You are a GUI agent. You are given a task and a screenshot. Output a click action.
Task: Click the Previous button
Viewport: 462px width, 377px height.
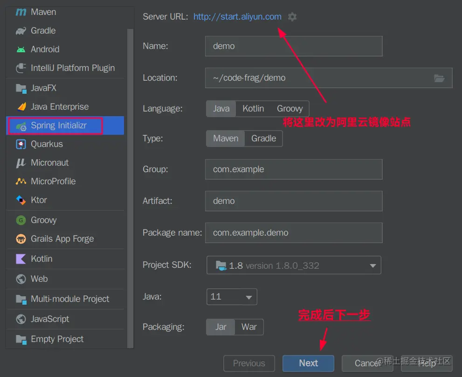click(249, 363)
